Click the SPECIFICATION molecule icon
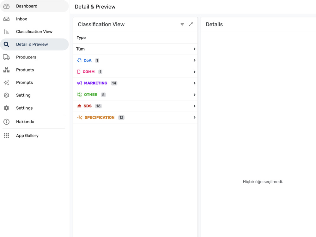316x237 pixels. 80,118
